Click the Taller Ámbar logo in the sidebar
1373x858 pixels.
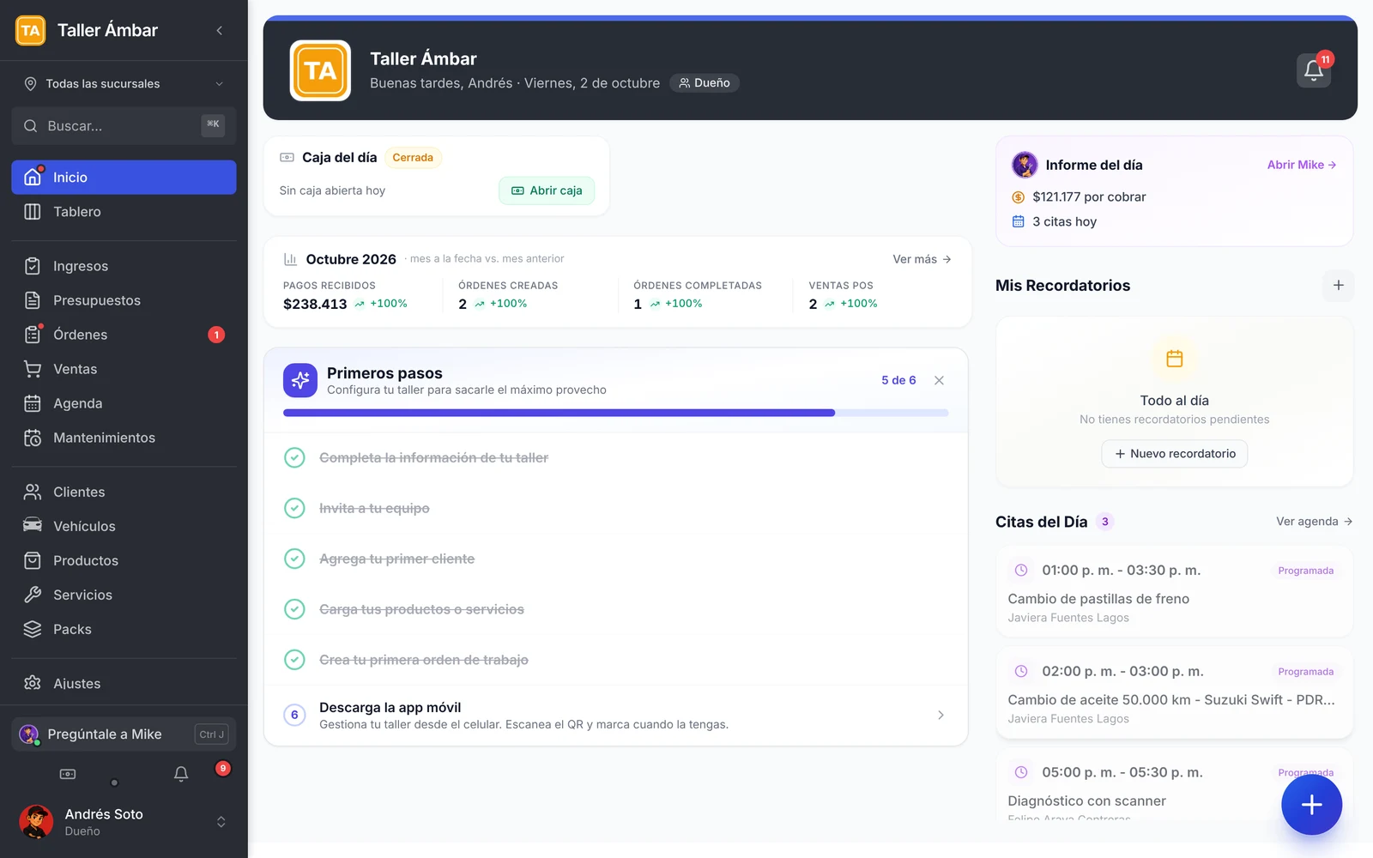tap(31, 31)
